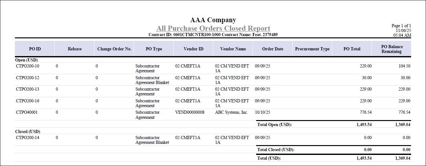Click the Total Closed (USD) label
The image size is (426, 166).
click(x=275, y=150)
